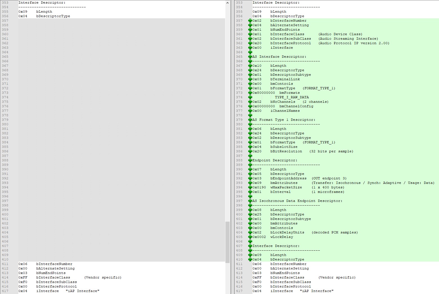Click line number 357 in the left pane gutter
The image size is (439, 294).
pyautogui.click(x=5, y=21)
